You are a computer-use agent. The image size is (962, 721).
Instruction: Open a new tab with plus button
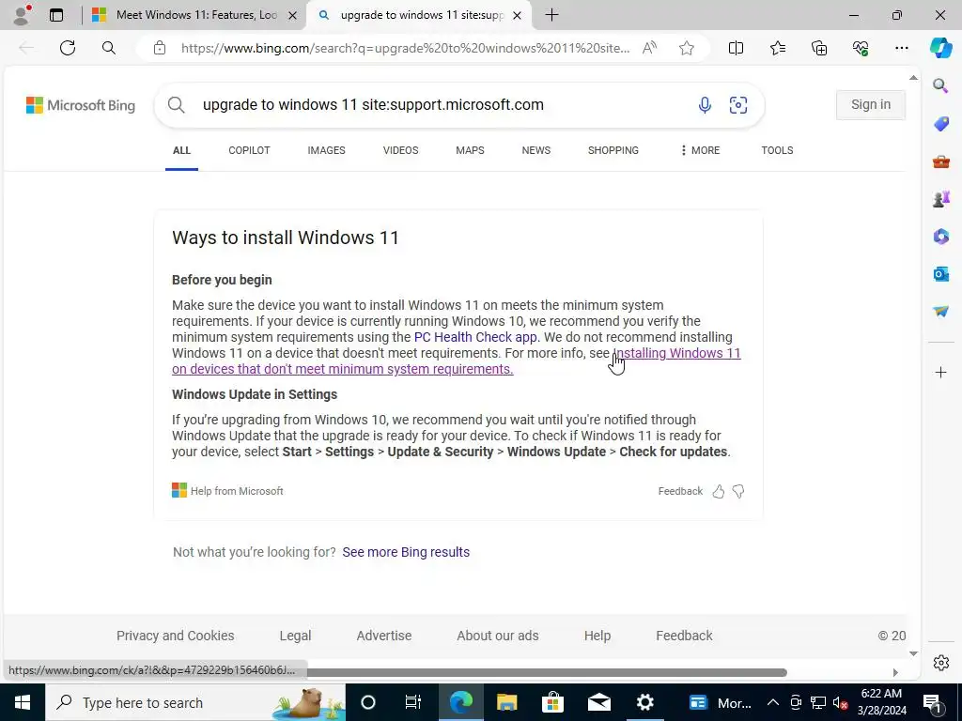click(551, 15)
